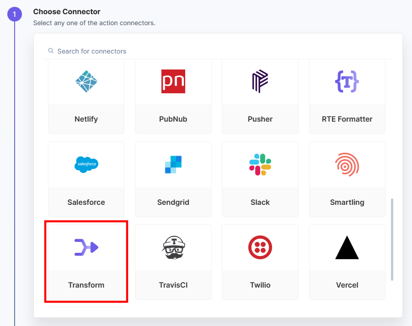Choose the Pusher connector icon
The image size is (412, 326).
[260, 81]
